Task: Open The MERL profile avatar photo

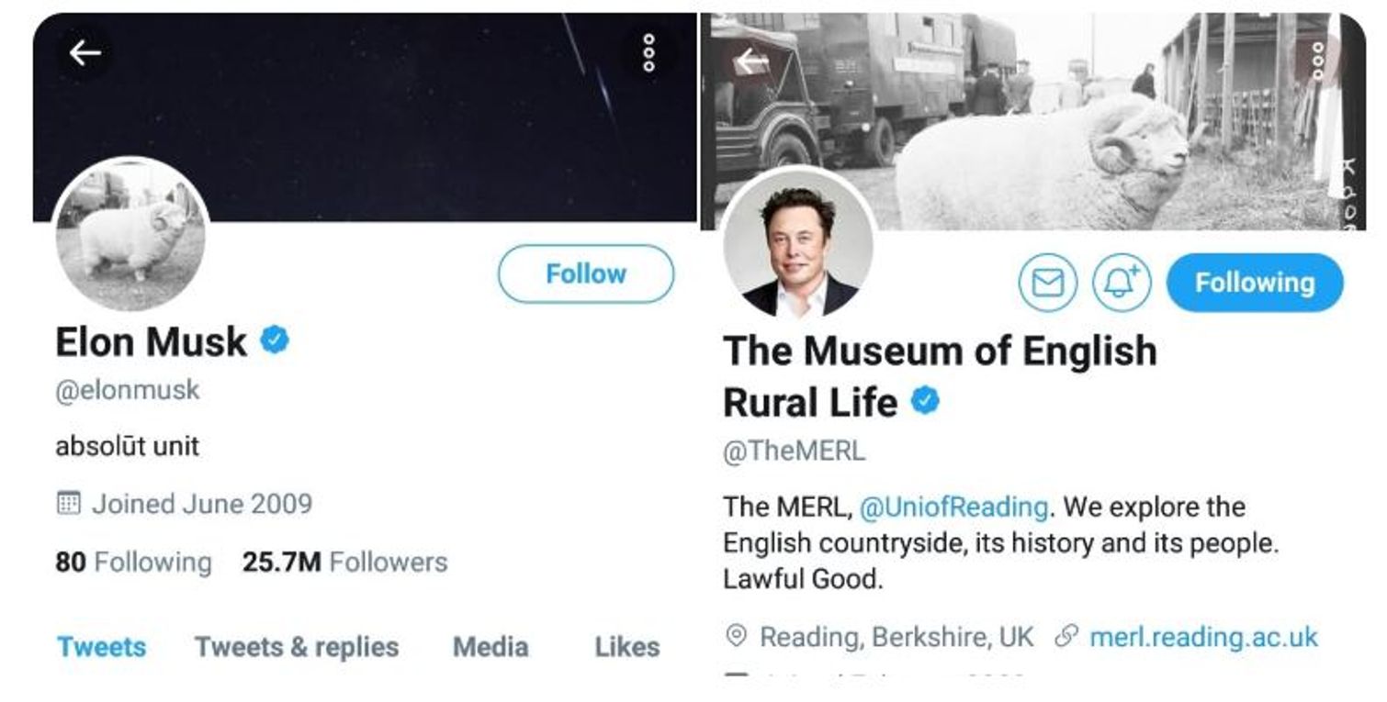Action: [x=799, y=243]
